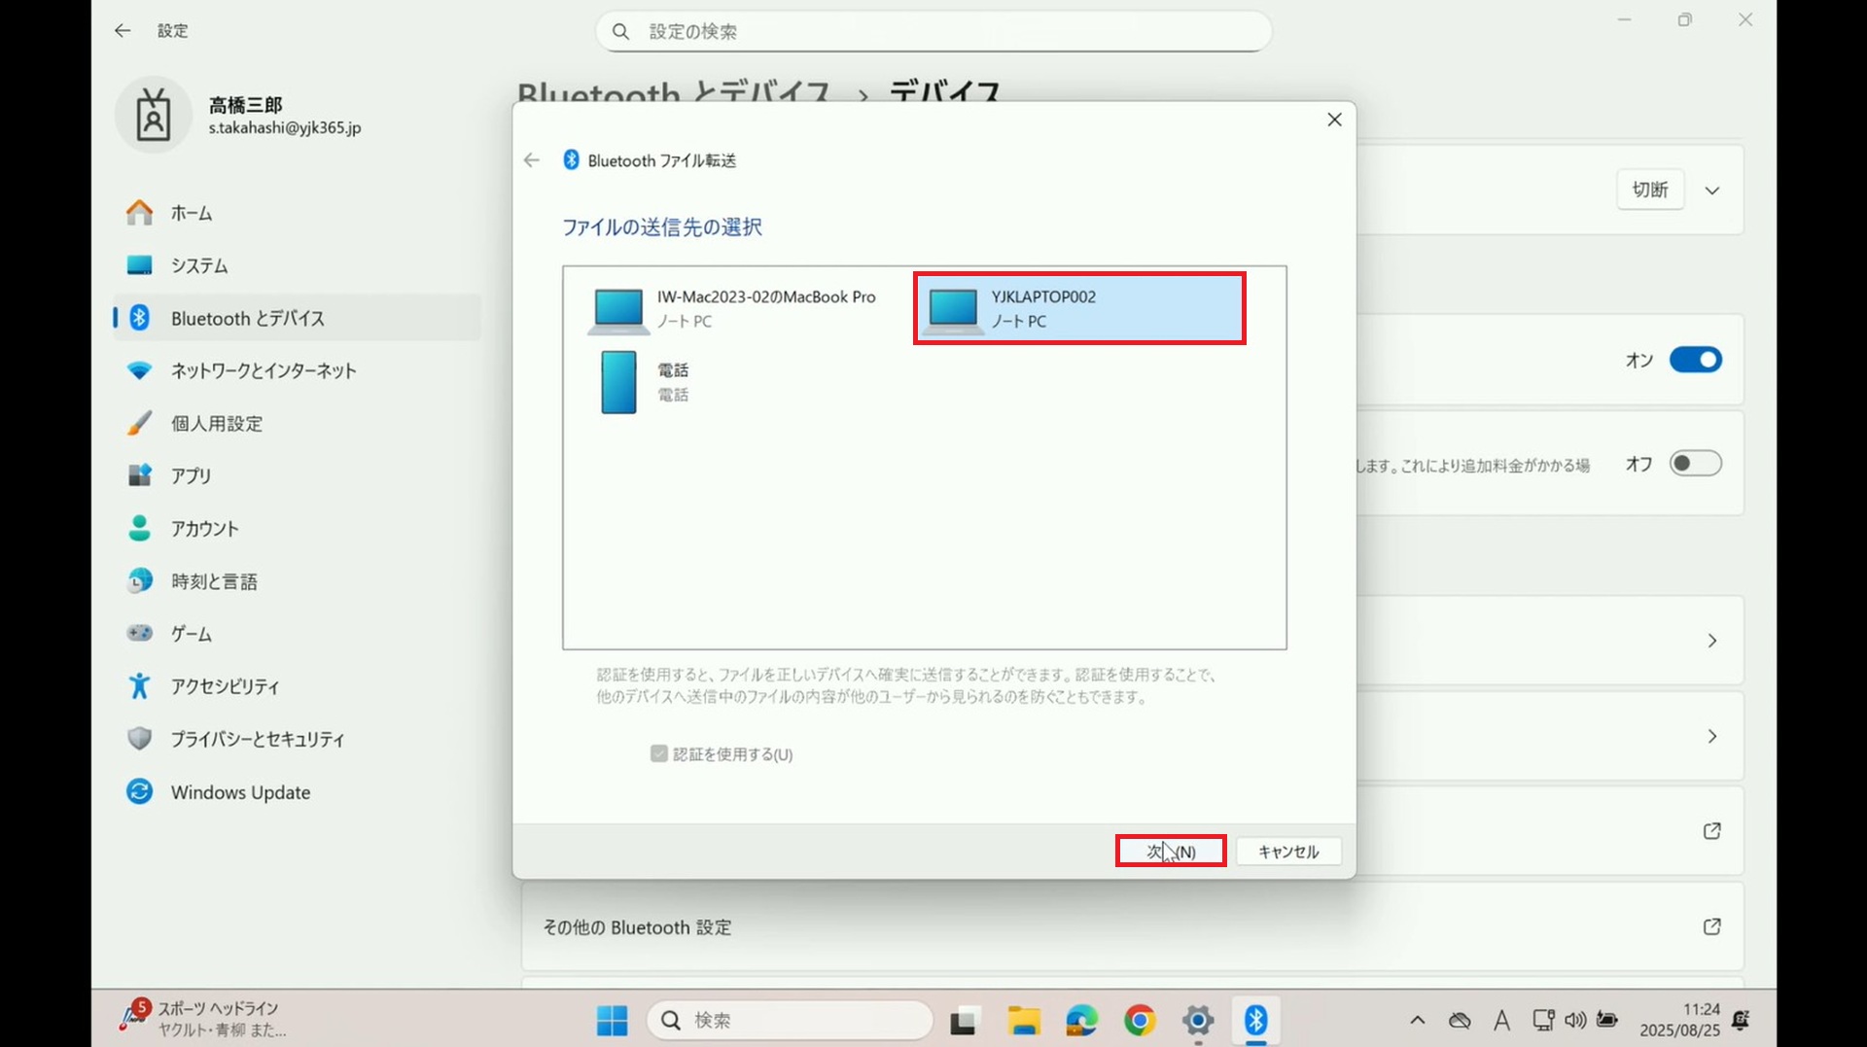Open the ネットワークとインターネット settings page
The width and height of the screenshot is (1867, 1047).
264,370
